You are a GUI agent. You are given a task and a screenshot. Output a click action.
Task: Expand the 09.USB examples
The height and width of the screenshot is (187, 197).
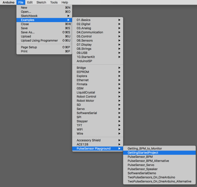pos(98,53)
